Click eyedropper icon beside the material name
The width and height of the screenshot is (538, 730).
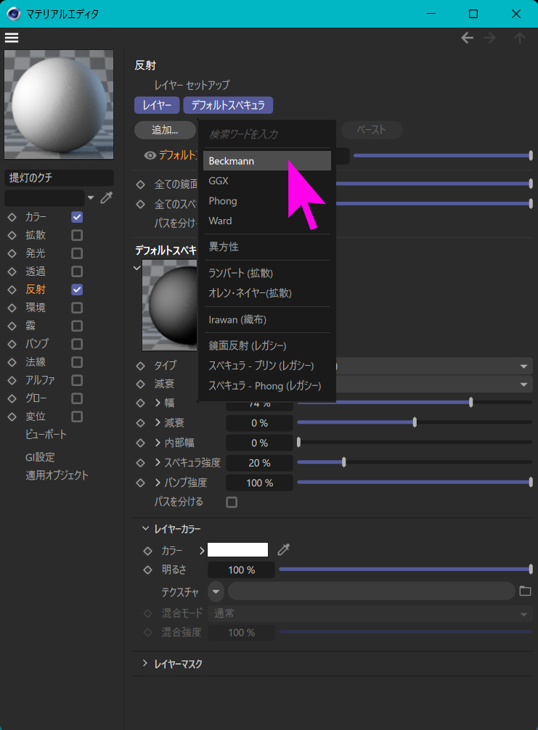click(x=107, y=198)
